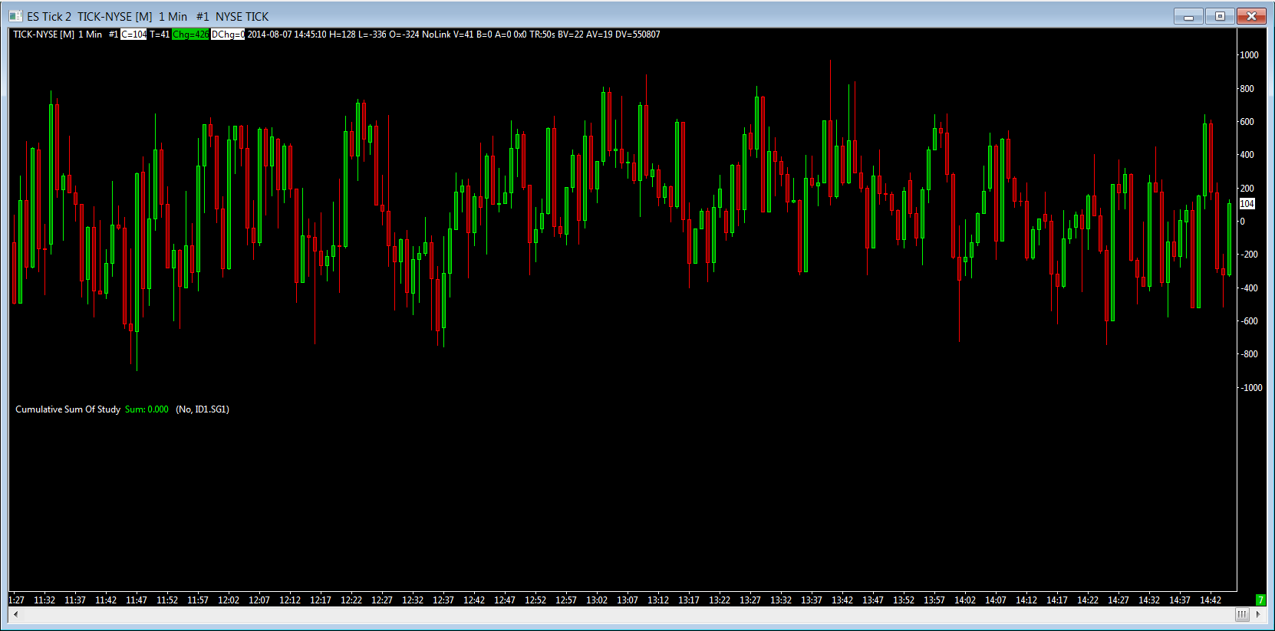Click the DV=550807 daily volume text
This screenshot has height=631, width=1275.
click(637, 35)
